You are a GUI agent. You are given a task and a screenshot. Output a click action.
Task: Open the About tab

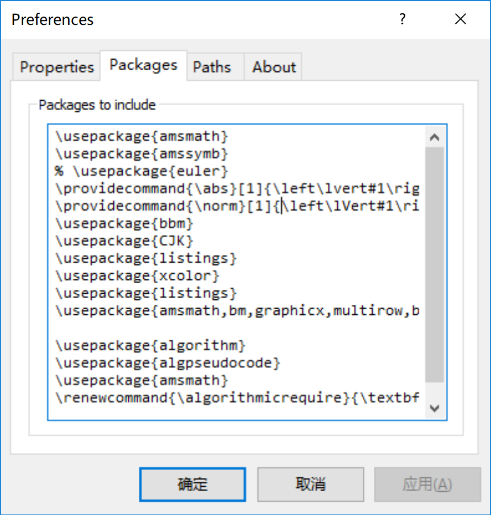pos(273,67)
